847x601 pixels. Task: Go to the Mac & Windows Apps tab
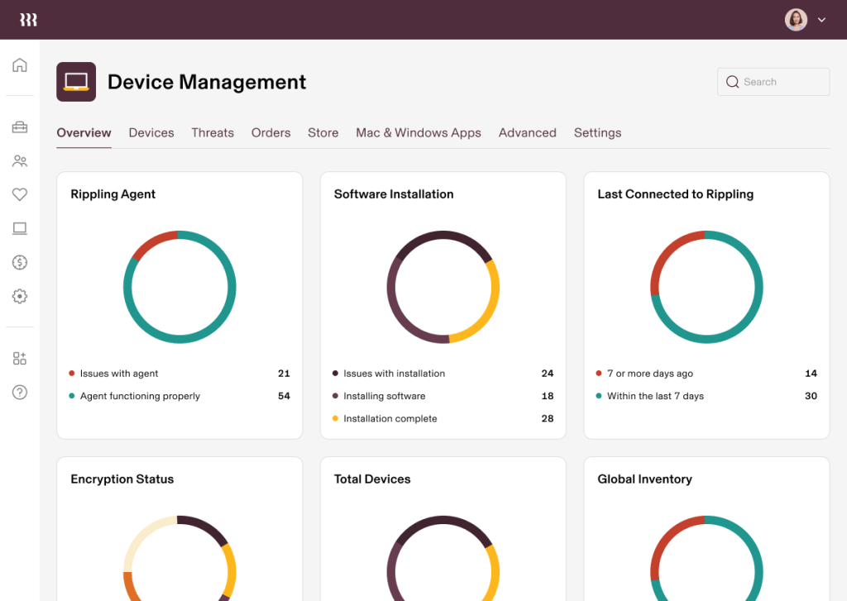(419, 132)
